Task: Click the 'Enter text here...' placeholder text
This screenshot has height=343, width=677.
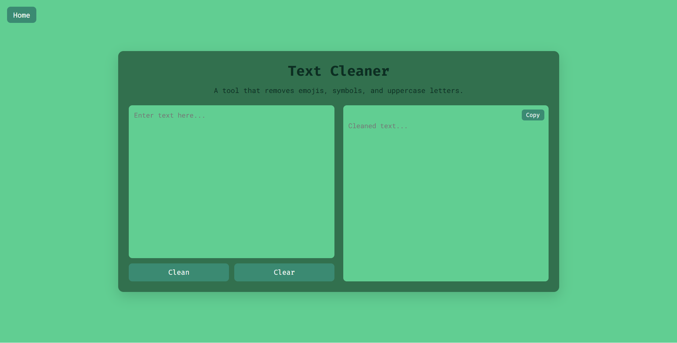Action: coord(169,116)
